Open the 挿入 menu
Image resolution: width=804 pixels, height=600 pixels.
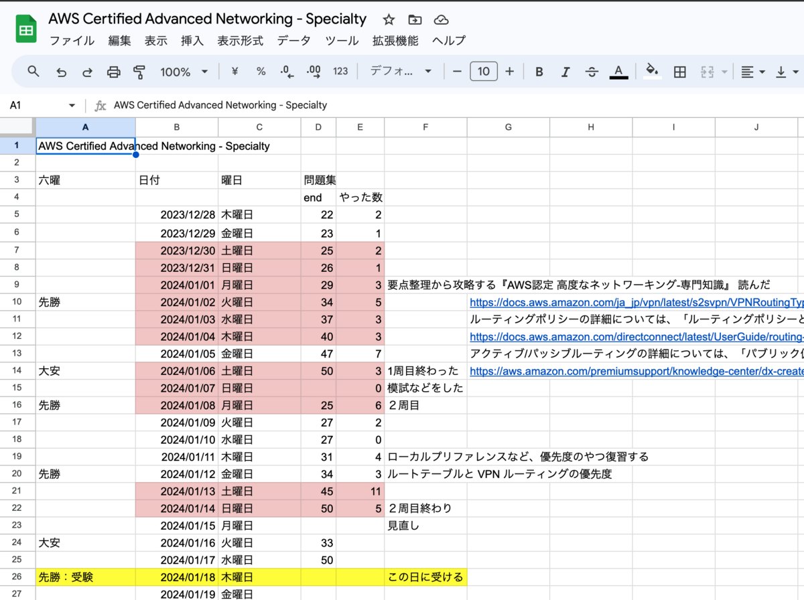point(192,40)
